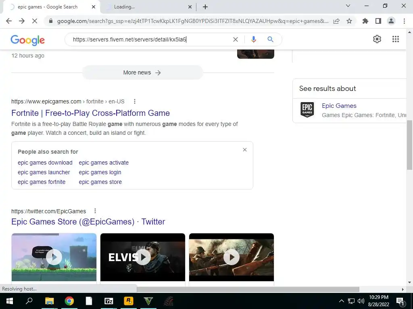Open Windows taskbar search
The image size is (413, 309).
29,301
